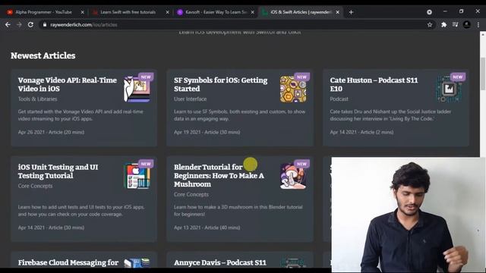This screenshot has height=273, width=486.
Task: Click the Blender mushroom article thumbnail
Action: point(293,176)
